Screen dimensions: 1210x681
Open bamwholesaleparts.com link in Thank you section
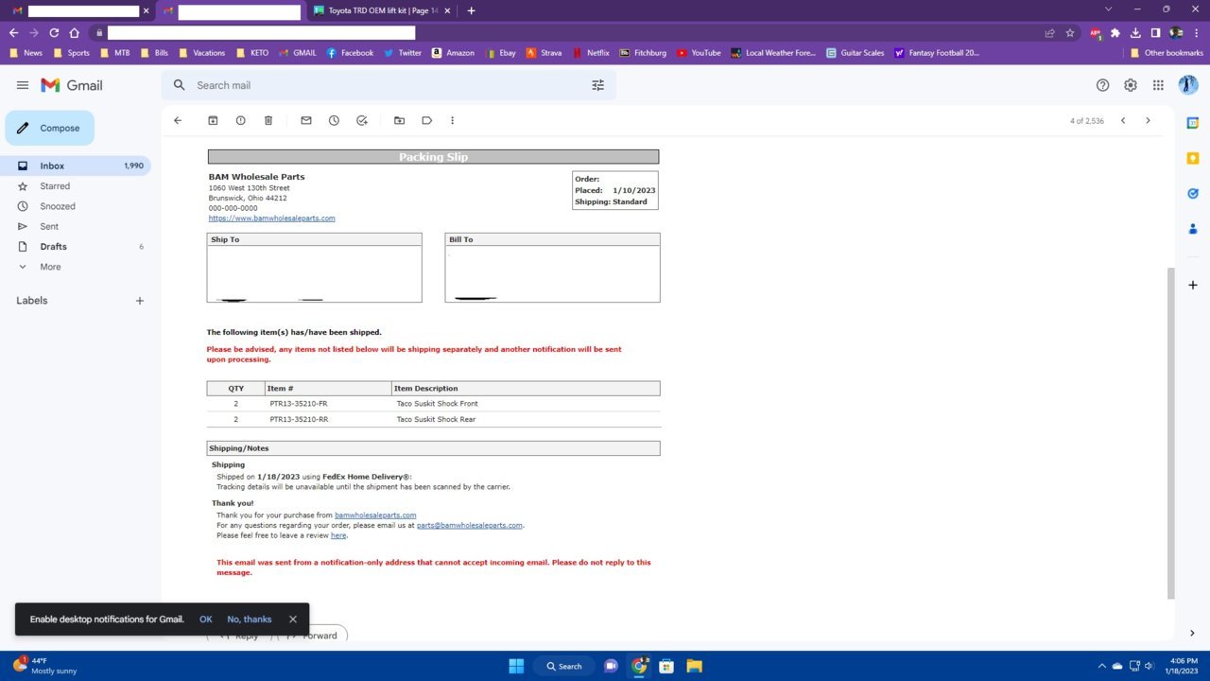coord(375,515)
